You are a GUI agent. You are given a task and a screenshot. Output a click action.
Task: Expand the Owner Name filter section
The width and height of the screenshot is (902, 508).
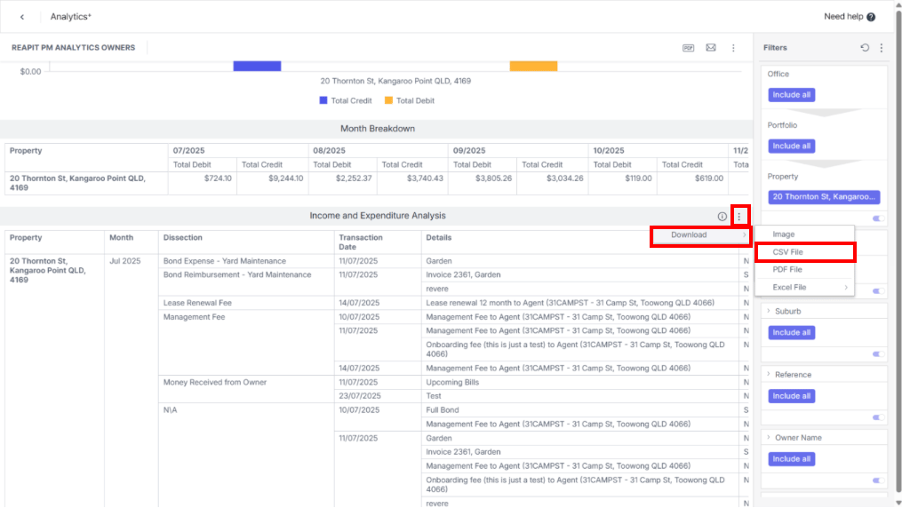click(x=769, y=437)
